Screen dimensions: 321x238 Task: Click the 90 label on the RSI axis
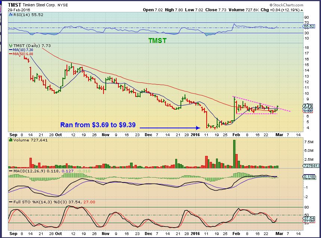coord(307,18)
